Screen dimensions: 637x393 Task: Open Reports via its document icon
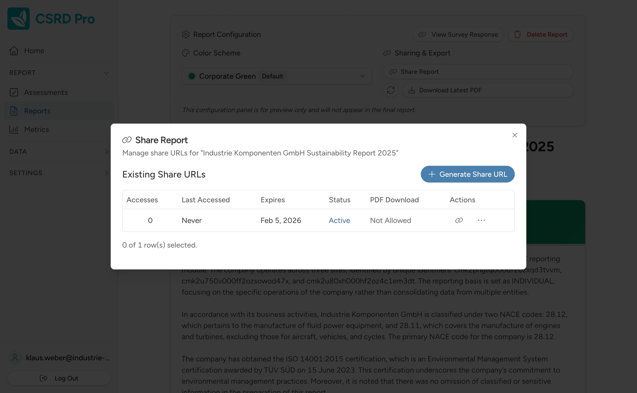pyautogui.click(x=14, y=111)
